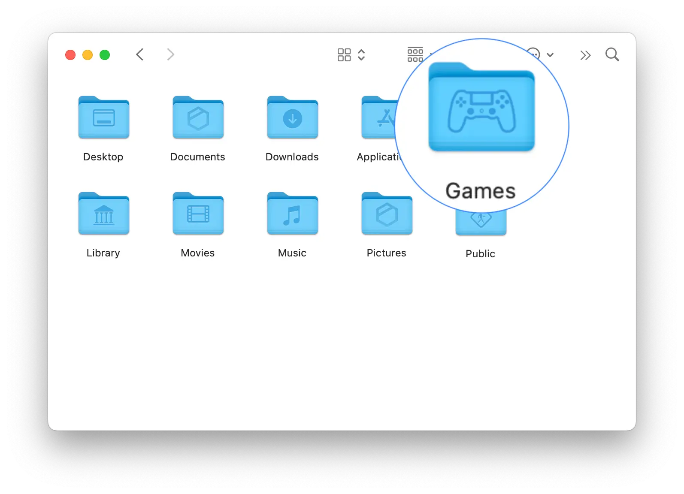The height and width of the screenshot is (494, 684).
Task: Open the Downloads folder icon
Action: 292,117
